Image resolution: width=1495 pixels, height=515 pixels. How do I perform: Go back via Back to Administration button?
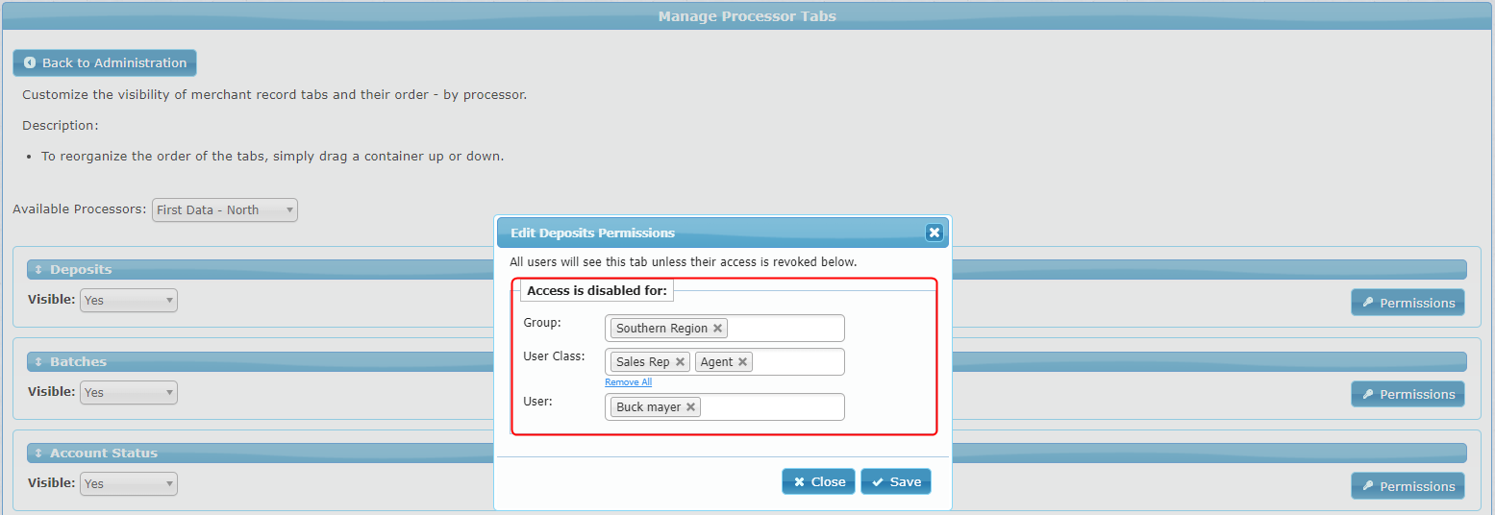pos(105,62)
